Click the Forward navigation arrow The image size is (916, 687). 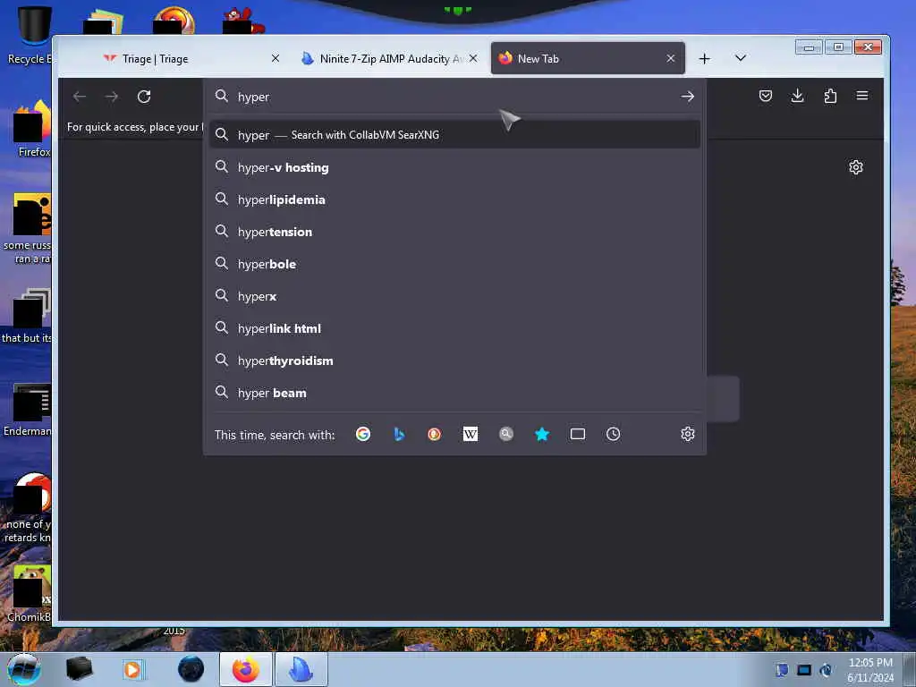pyautogui.click(x=112, y=97)
